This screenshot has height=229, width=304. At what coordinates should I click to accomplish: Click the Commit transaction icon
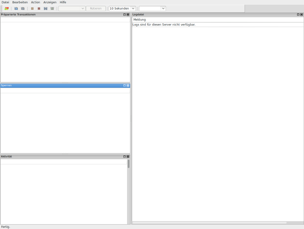pos(45,9)
